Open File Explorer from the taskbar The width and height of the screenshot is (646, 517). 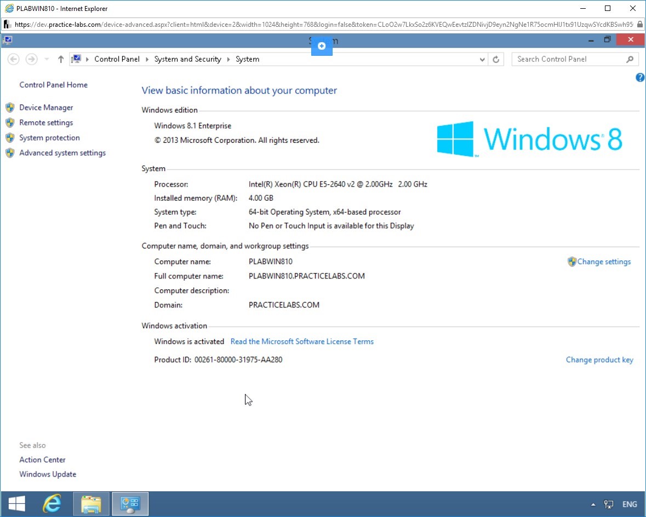point(91,504)
